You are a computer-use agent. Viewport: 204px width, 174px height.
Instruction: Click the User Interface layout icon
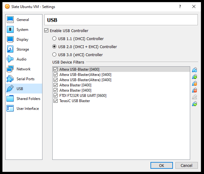10,108
